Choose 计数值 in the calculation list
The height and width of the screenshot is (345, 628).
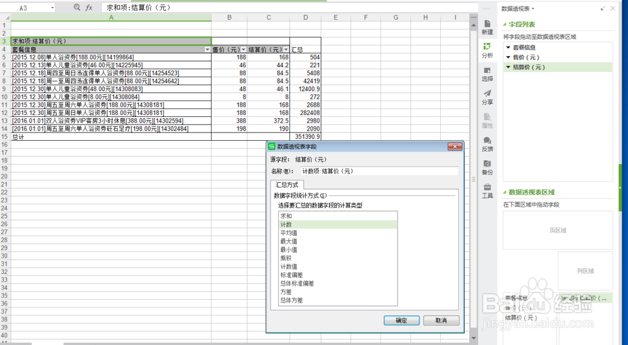[x=338, y=266]
